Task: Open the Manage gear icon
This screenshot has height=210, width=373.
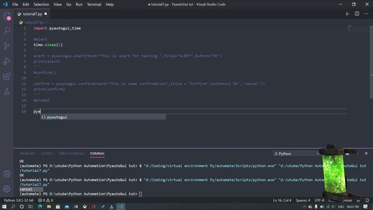Action: (x=6, y=189)
